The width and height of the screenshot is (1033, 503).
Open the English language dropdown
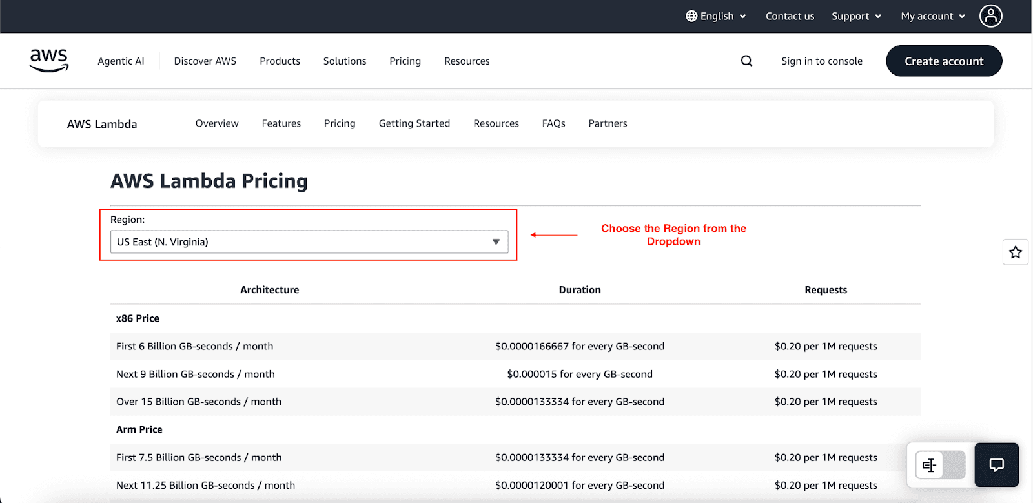pos(716,16)
